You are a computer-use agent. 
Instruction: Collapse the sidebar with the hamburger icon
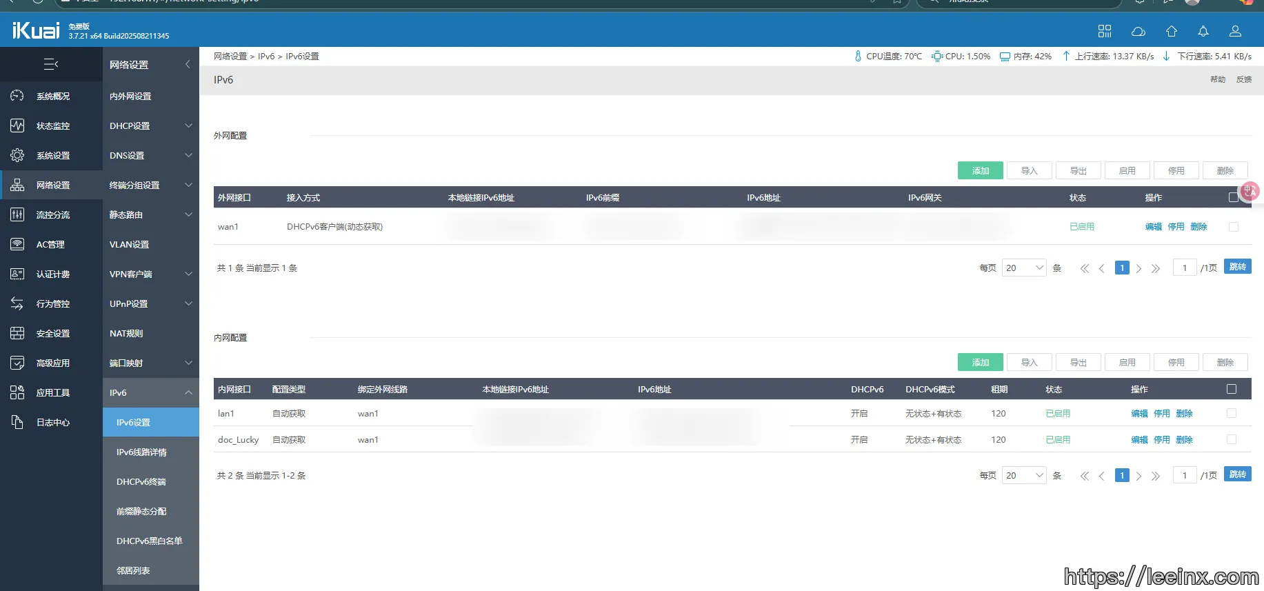[x=51, y=64]
